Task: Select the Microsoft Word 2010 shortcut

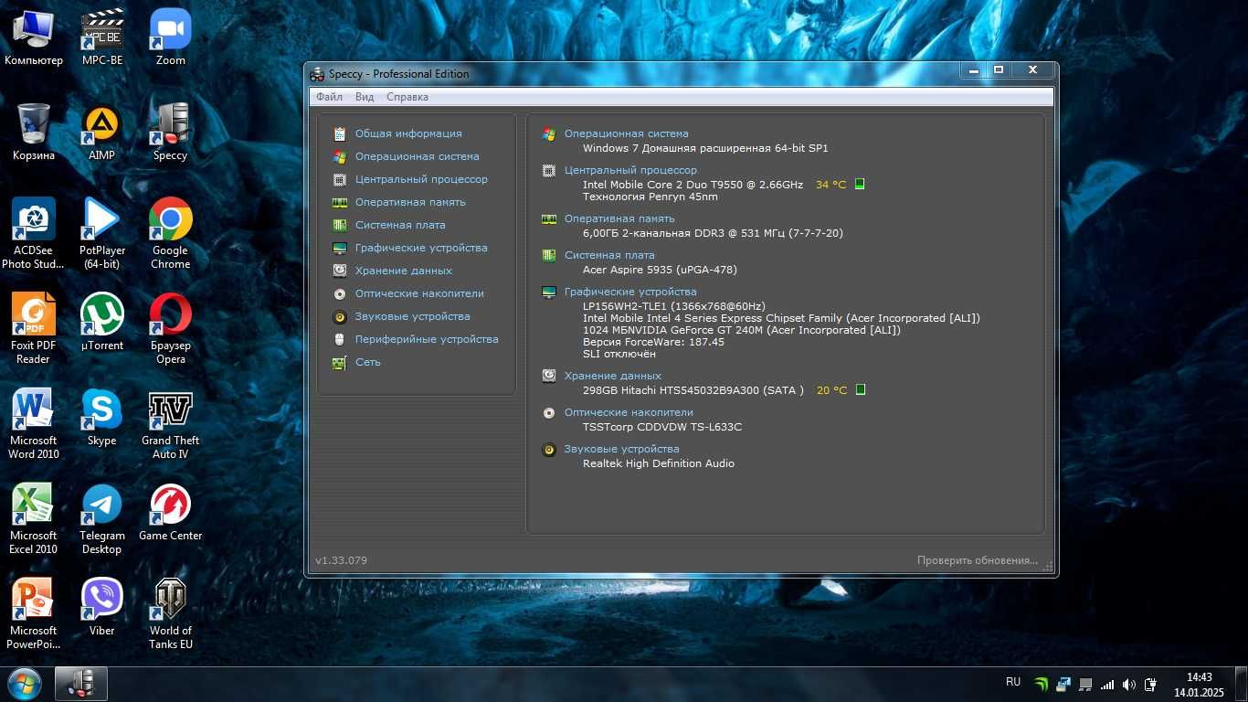Action: 34,424
